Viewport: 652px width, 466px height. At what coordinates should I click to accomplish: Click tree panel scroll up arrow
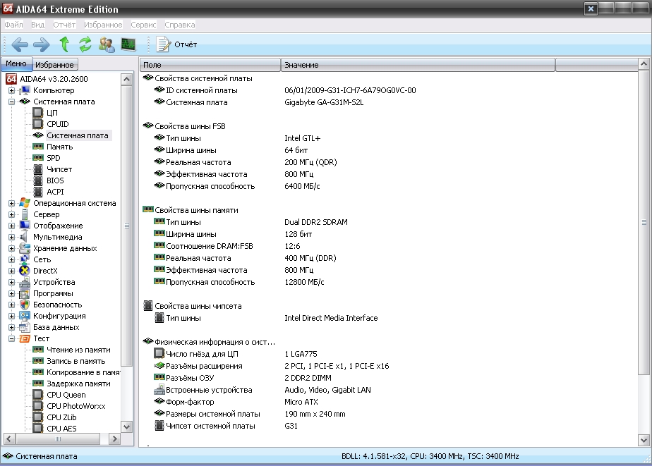click(127, 79)
